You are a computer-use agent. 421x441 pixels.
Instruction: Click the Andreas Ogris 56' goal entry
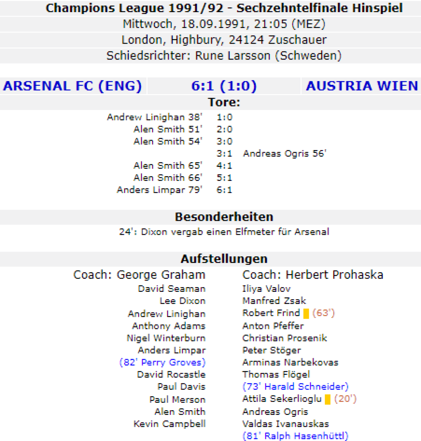coord(284,153)
